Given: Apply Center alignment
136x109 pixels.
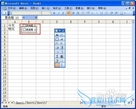Looking at the screenshot, I should pos(73,13).
